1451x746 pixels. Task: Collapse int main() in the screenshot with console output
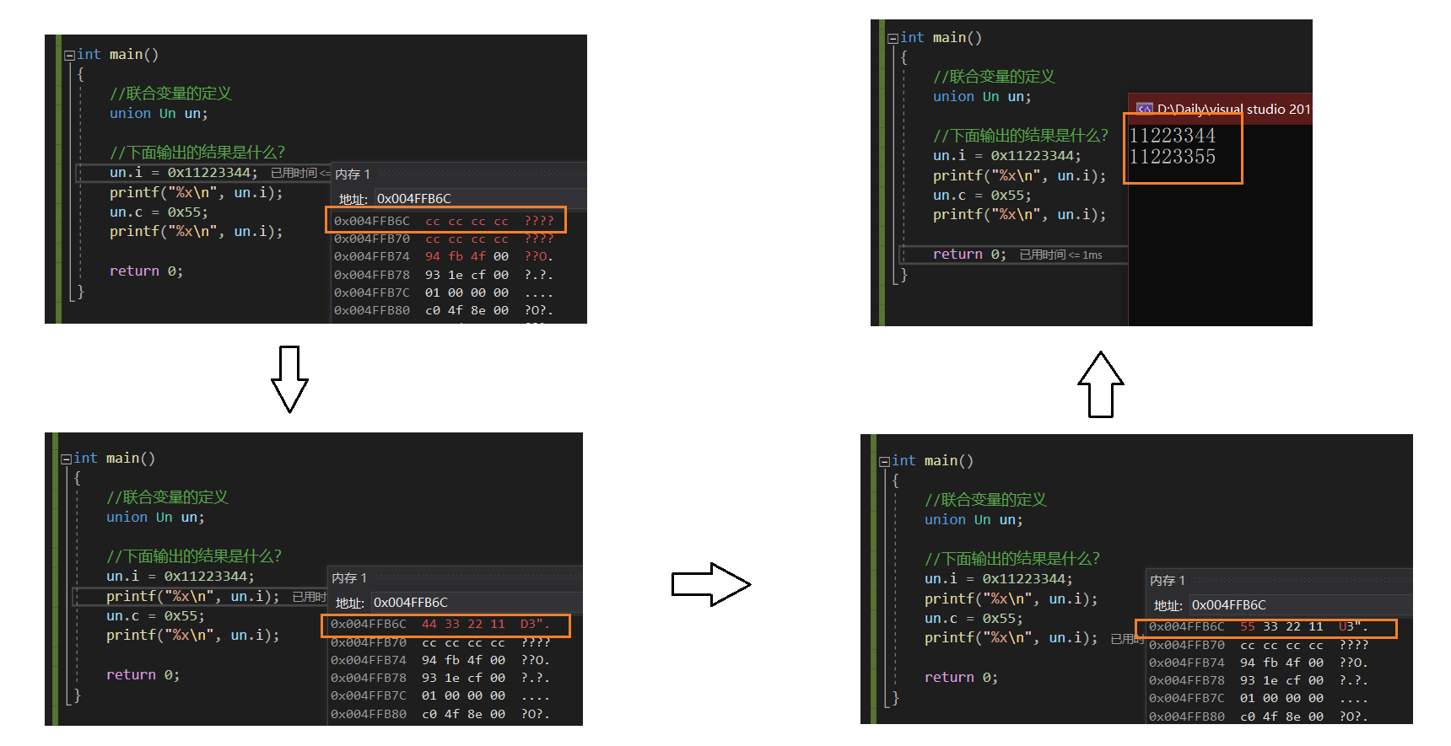pos(893,39)
